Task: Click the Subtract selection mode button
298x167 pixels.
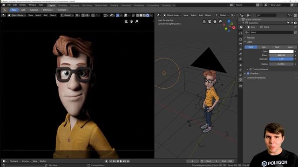Action: [34, 10]
